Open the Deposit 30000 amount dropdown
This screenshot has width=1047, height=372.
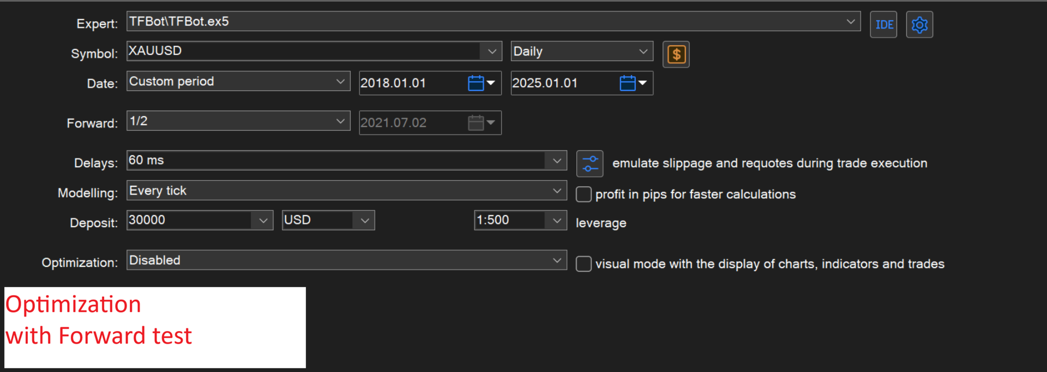coord(263,221)
